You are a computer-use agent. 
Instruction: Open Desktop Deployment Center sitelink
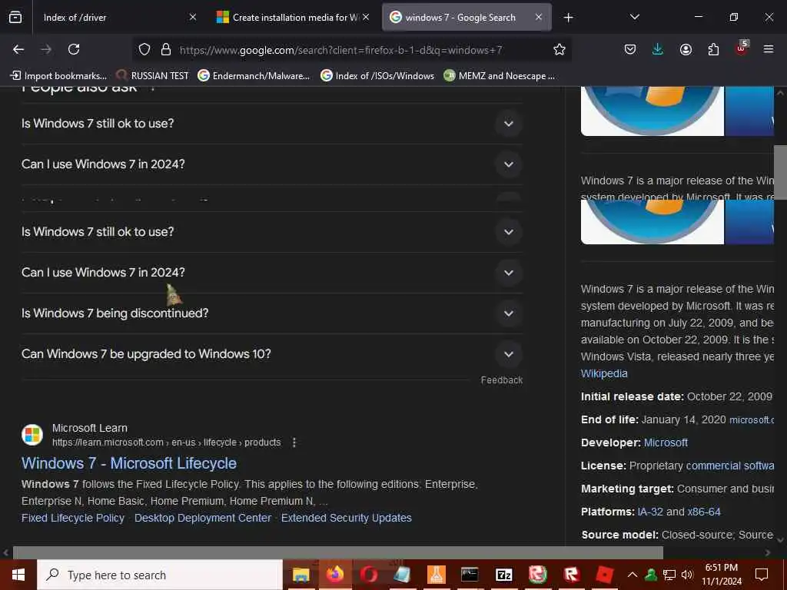tap(203, 518)
